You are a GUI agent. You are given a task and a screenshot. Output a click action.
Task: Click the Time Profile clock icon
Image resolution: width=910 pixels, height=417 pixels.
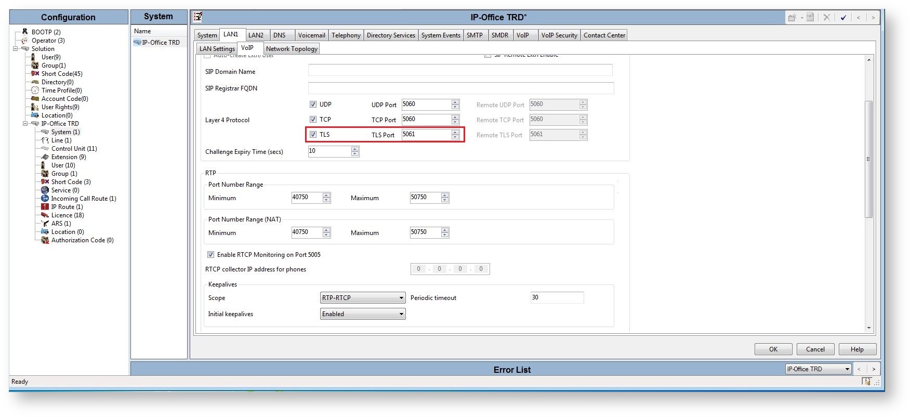35,90
